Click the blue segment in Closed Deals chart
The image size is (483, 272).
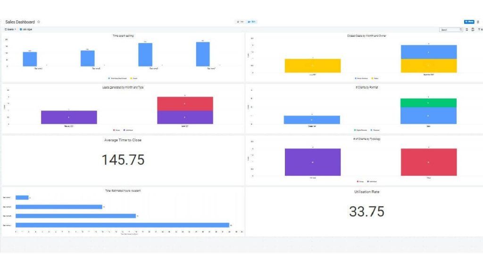point(429,52)
